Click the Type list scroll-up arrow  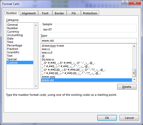(x=134, y=46)
